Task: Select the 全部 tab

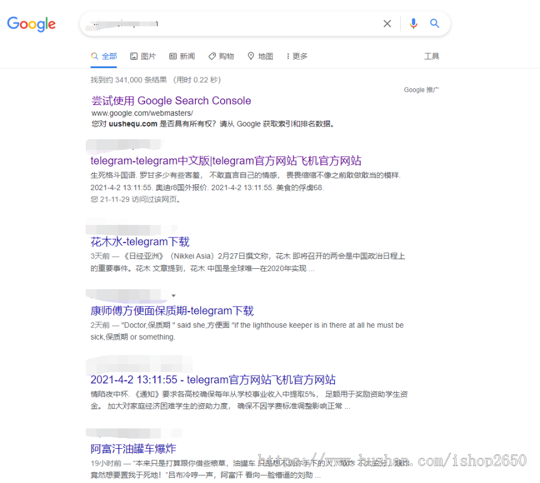Action: [x=104, y=56]
